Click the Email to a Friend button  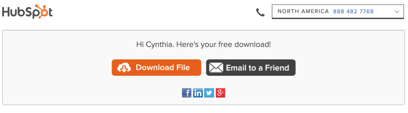click(251, 68)
